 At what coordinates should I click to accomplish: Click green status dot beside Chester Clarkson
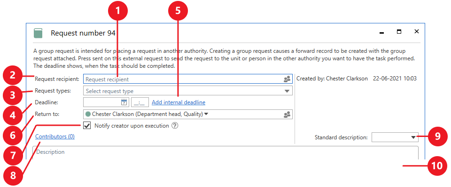click(88, 114)
